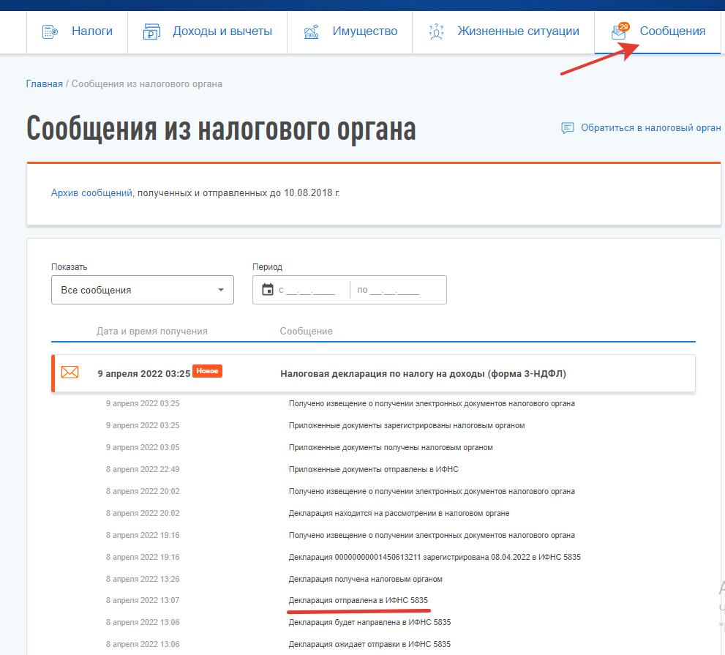Open the 3-НДФЛ declaration message row
725x655 pixels.
pyautogui.click(x=423, y=373)
